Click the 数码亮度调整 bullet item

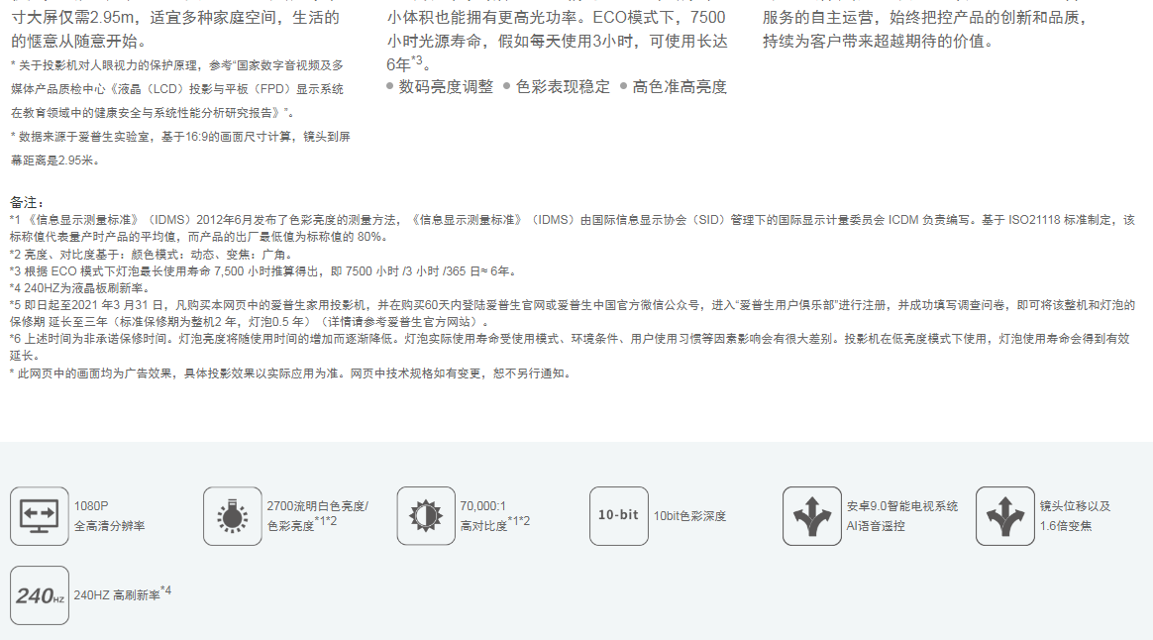click(x=445, y=87)
